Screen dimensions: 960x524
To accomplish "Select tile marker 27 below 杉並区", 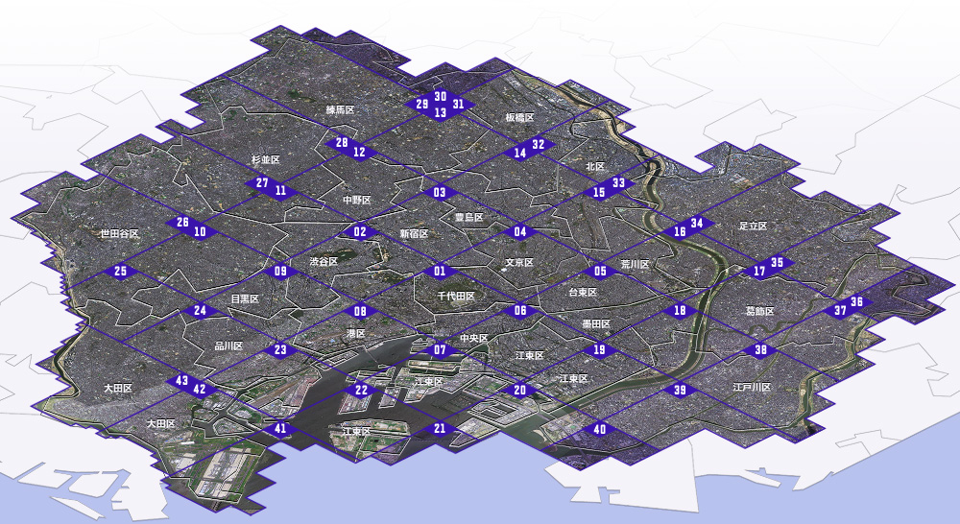I will [x=262, y=182].
